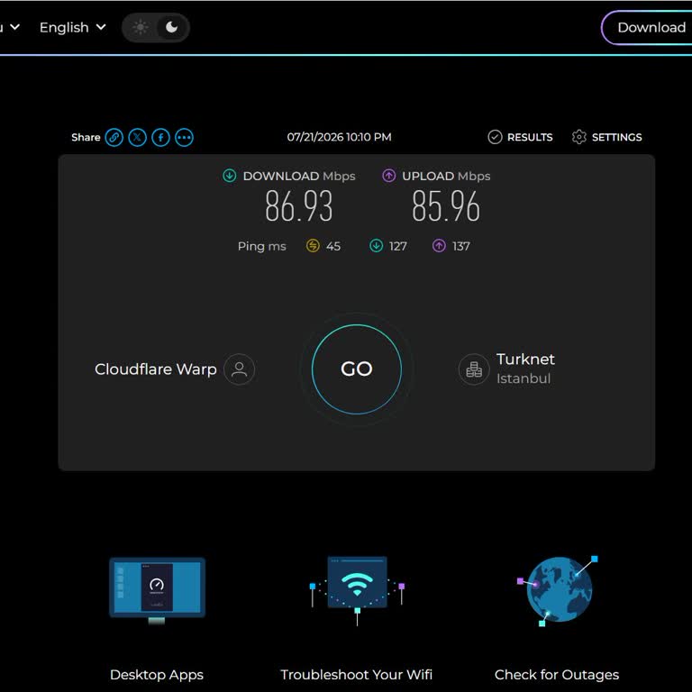Click the Cloudflare Warp provider name
This screenshot has height=692, width=692.
point(155,369)
